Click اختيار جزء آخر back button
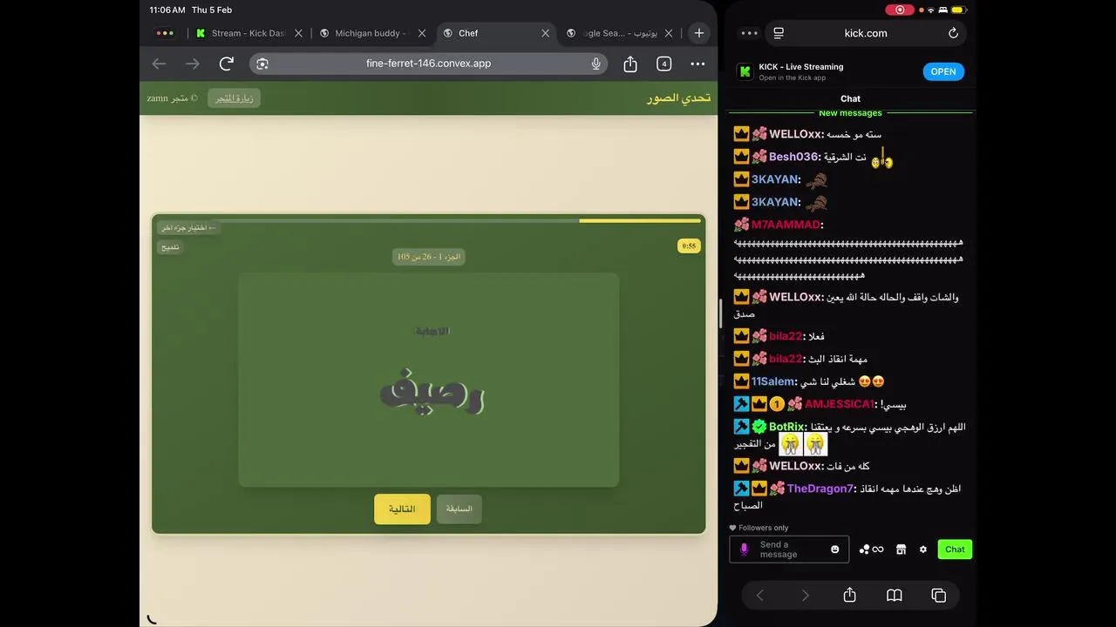 (188, 227)
